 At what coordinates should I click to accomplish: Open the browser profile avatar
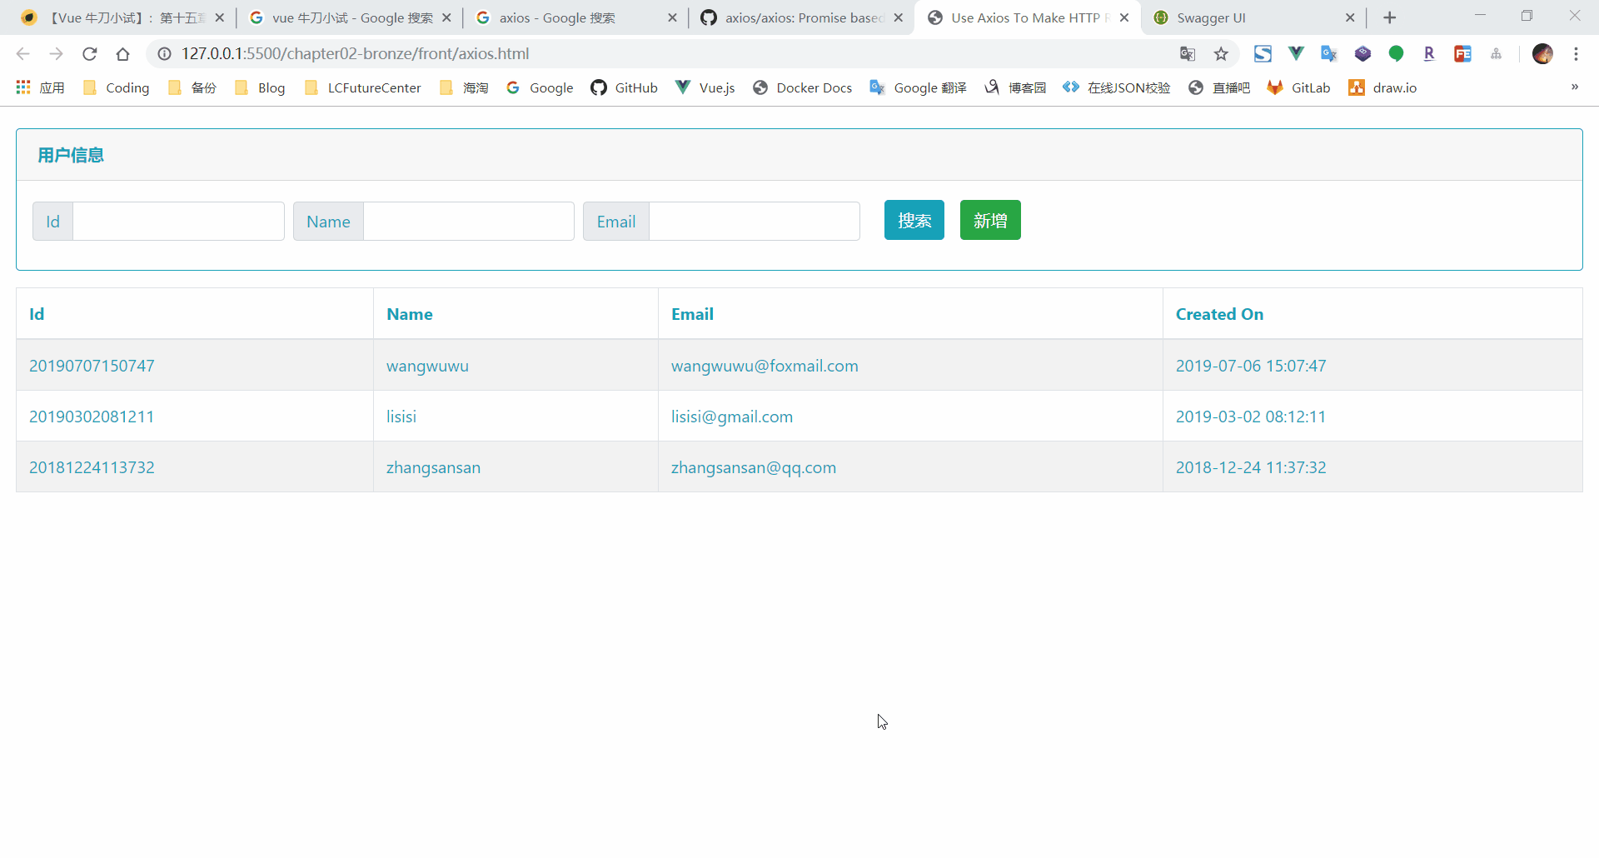[x=1542, y=54]
